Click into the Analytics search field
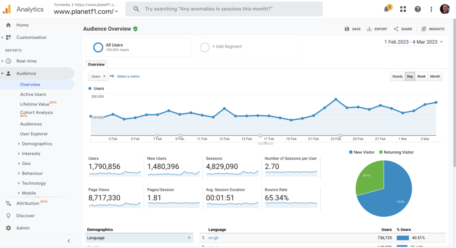This screenshot has height=248, width=456. tap(224, 9)
